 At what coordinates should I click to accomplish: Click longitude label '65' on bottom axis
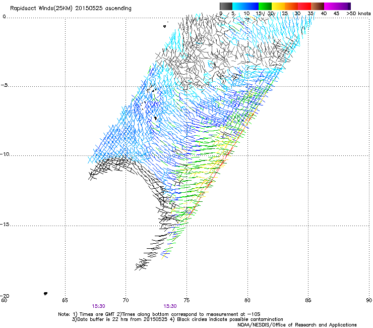(x=65, y=300)
